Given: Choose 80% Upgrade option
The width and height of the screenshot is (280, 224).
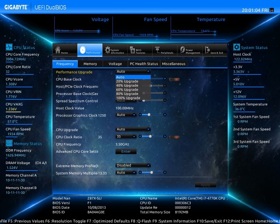Looking at the screenshot, I should click(133, 94).
